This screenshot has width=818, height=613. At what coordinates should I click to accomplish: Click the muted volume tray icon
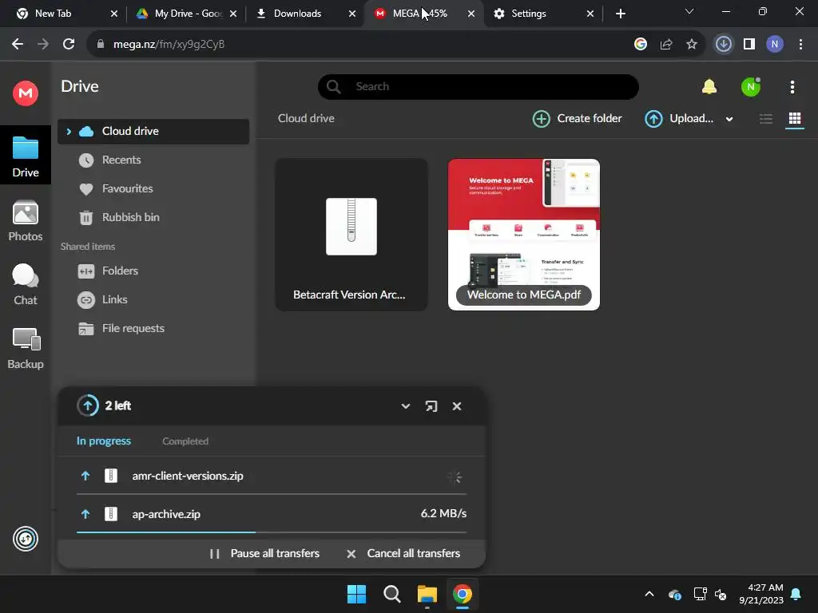[x=721, y=594]
